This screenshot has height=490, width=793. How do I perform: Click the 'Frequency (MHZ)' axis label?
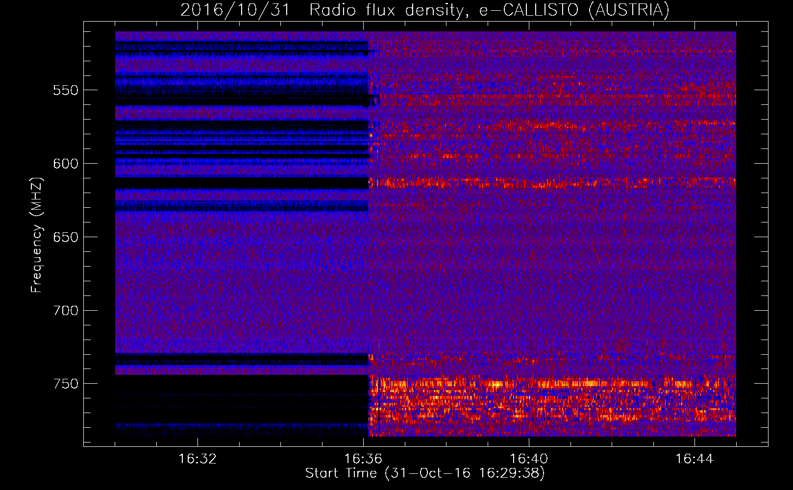(37, 235)
